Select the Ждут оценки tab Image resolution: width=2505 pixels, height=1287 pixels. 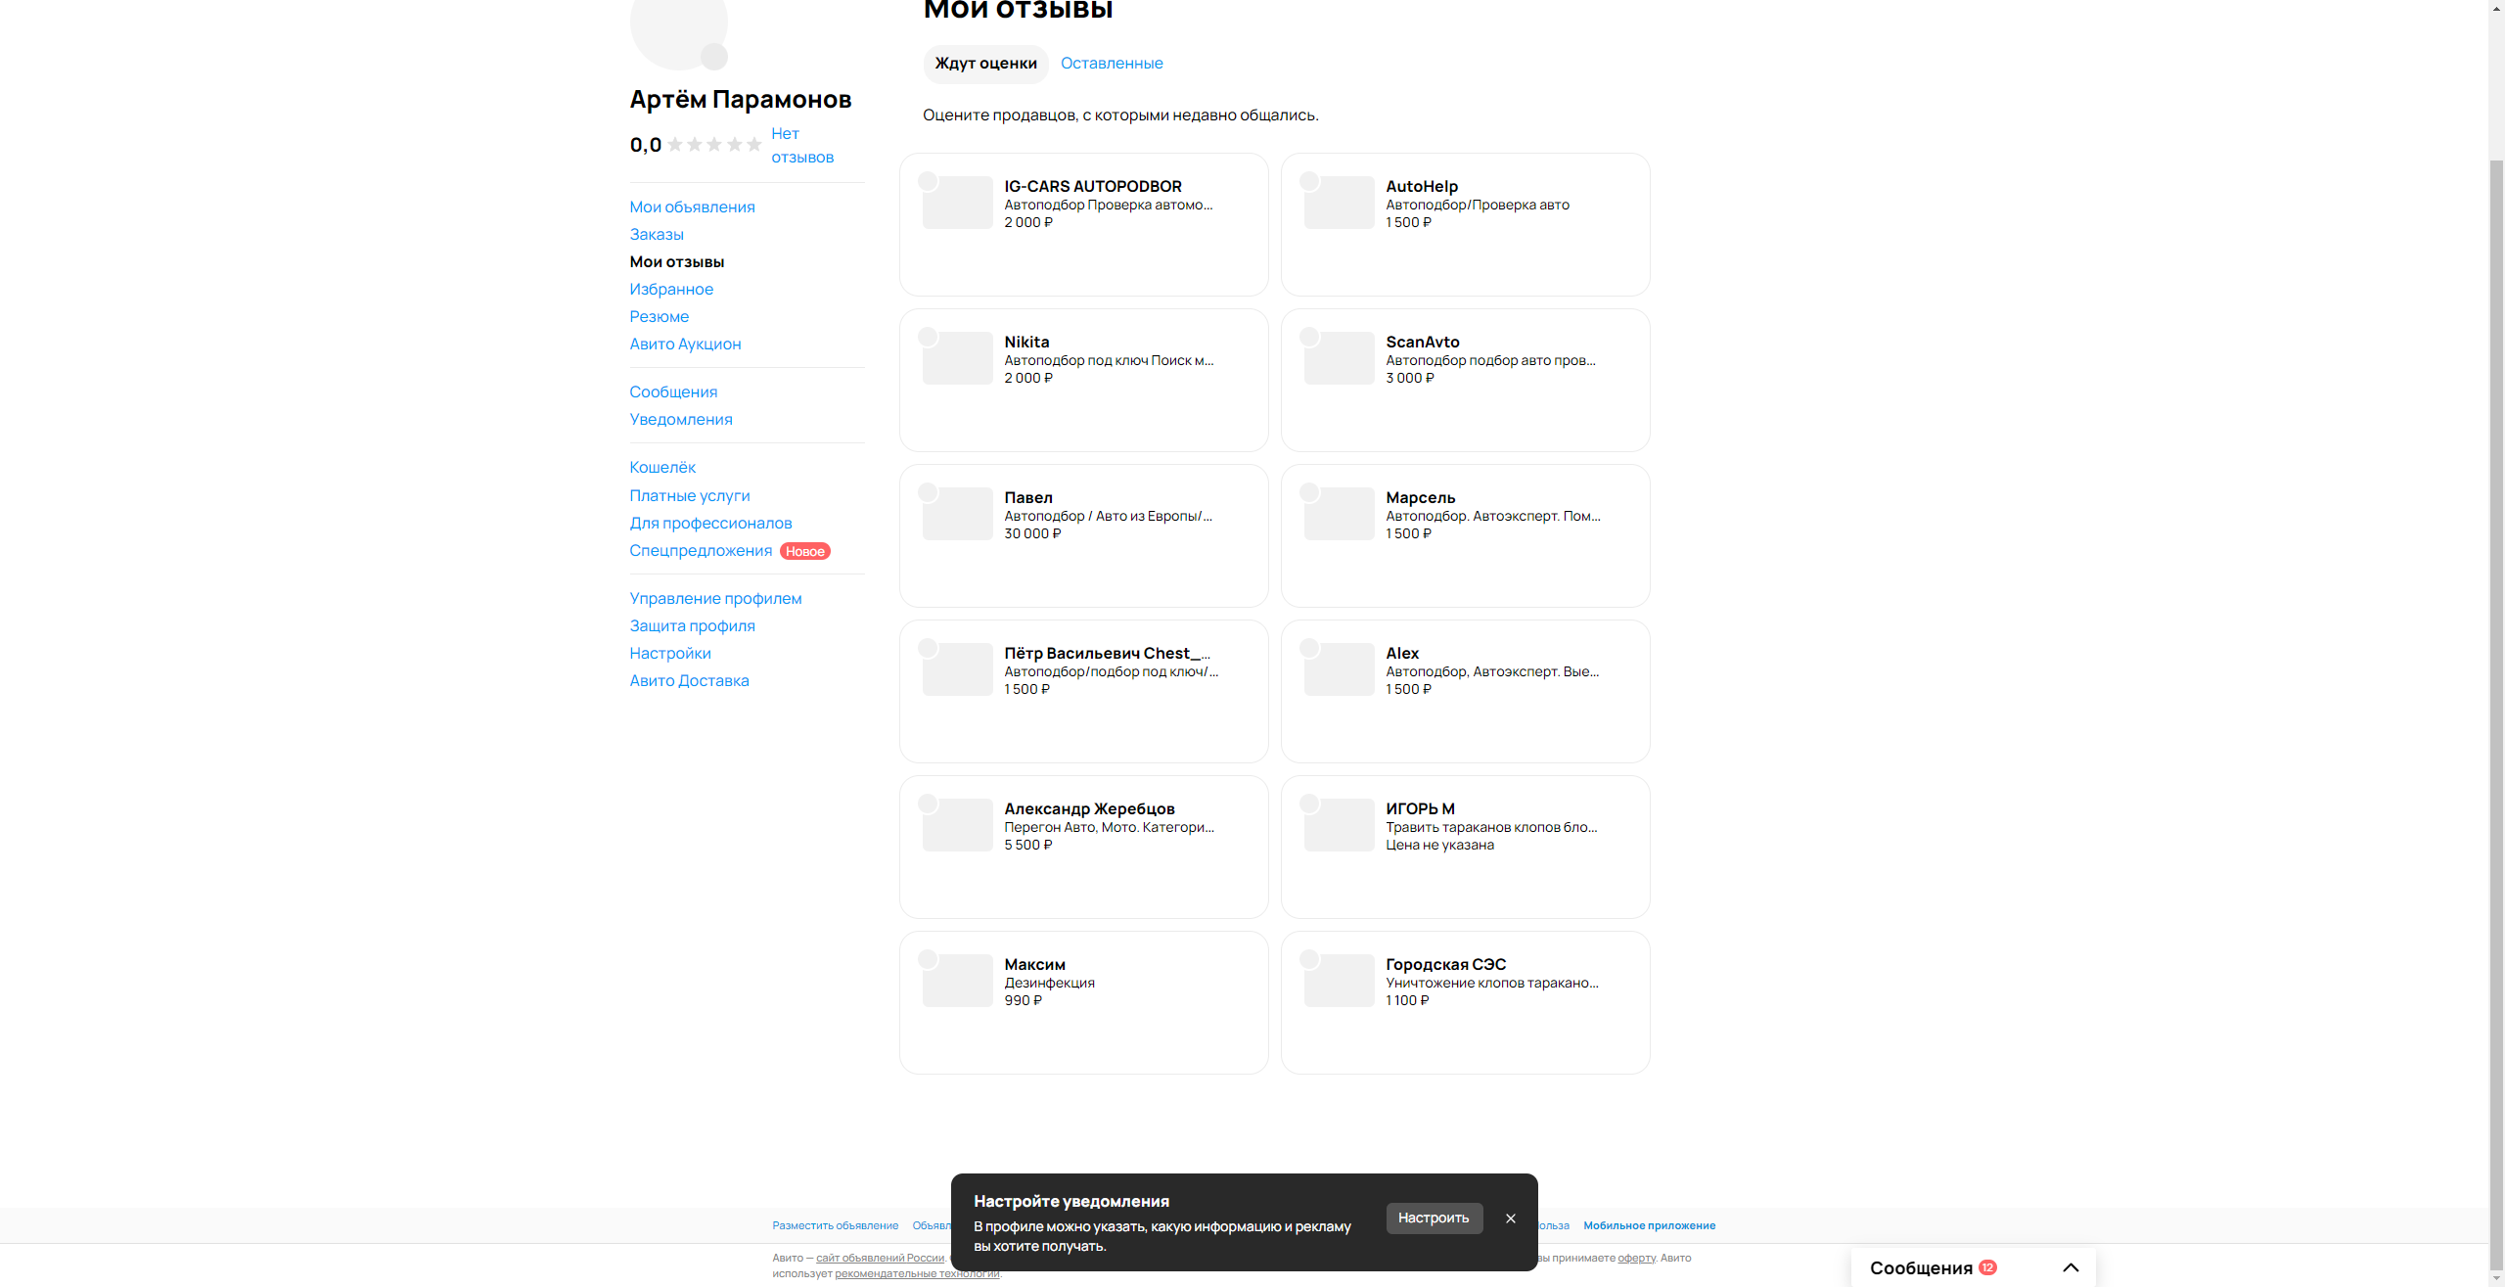[985, 64]
